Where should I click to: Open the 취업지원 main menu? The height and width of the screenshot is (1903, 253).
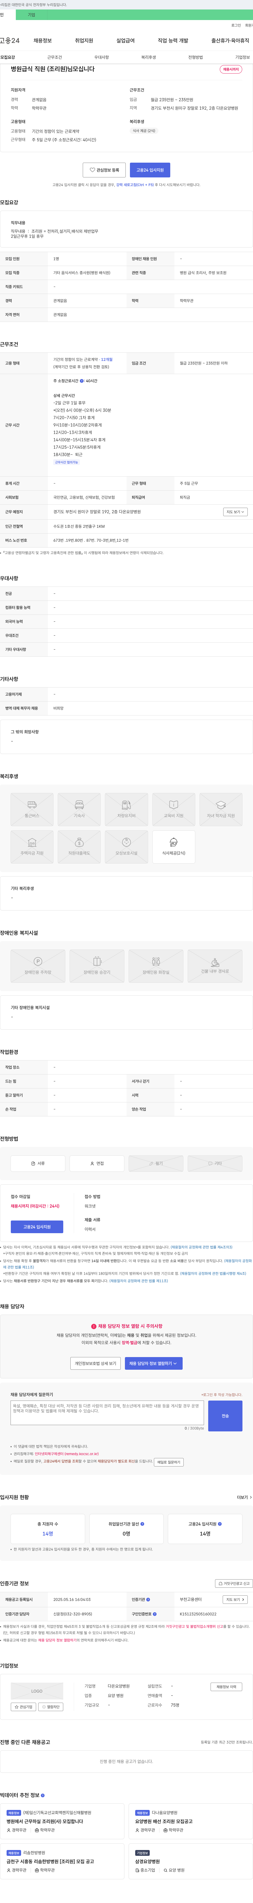(84, 41)
